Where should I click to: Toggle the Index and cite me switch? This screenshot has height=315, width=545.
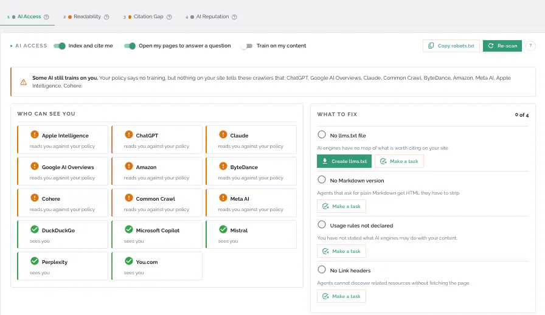click(x=60, y=46)
